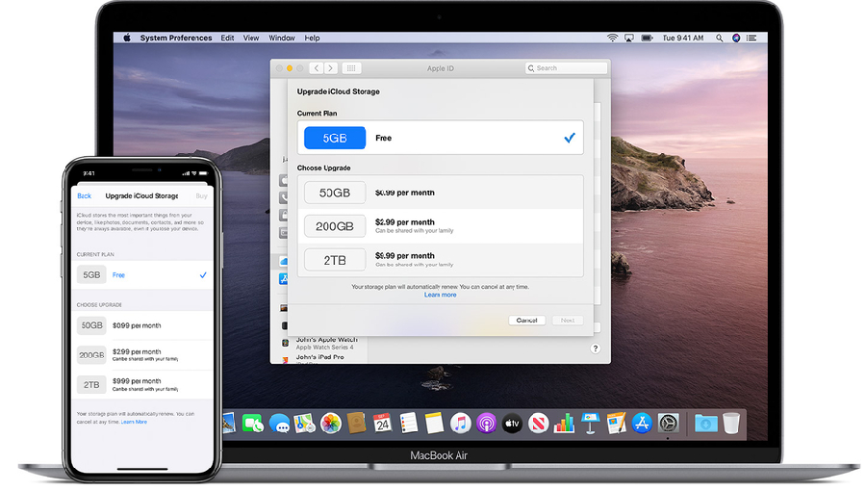Click the Wi-Fi icon in the menu bar
The width and height of the screenshot is (866, 491).
(612, 39)
